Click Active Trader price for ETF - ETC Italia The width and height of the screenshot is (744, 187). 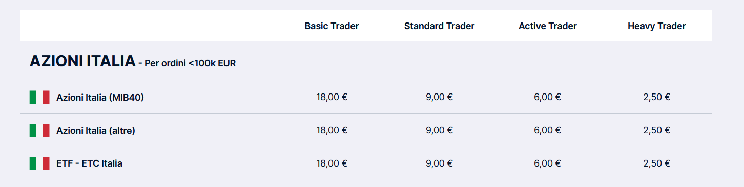point(548,163)
